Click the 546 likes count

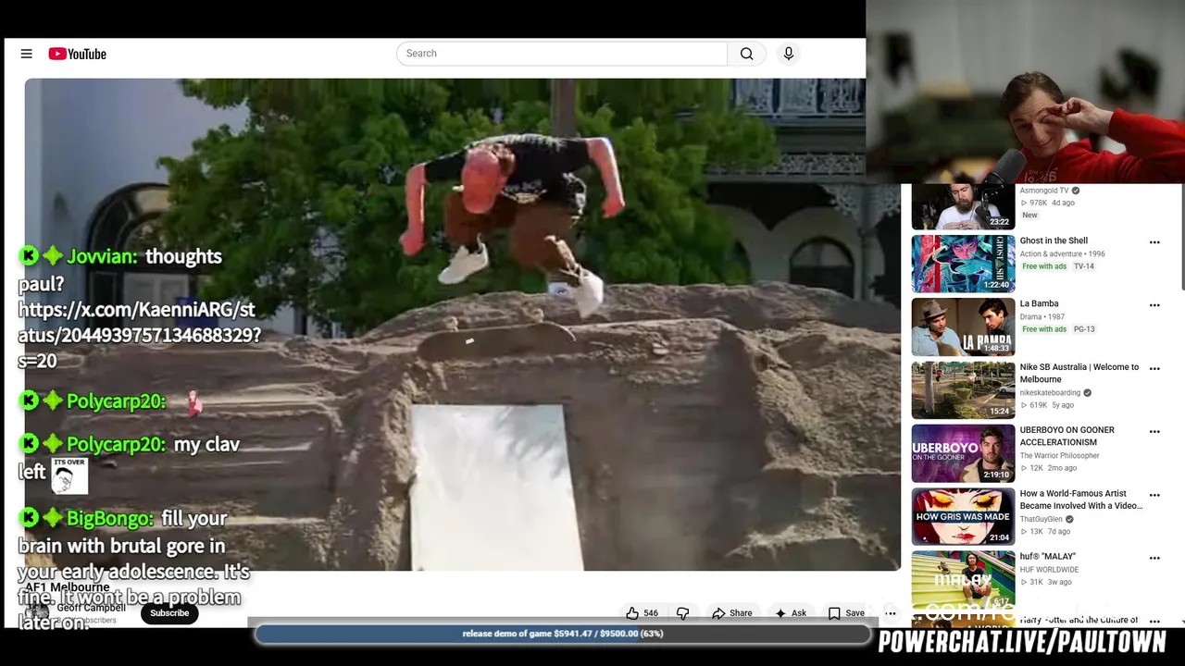pyautogui.click(x=651, y=613)
